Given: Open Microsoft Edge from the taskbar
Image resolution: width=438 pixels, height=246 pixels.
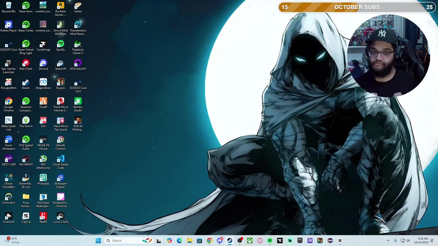Looking at the screenshot, I should click(179, 241).
